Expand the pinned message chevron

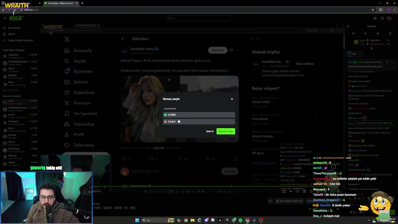(393, 67)
